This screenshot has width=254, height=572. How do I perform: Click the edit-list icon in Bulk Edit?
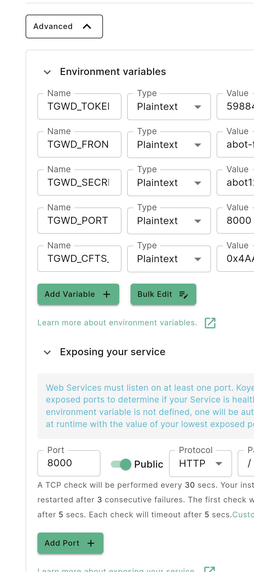click(x=183, y=295)
